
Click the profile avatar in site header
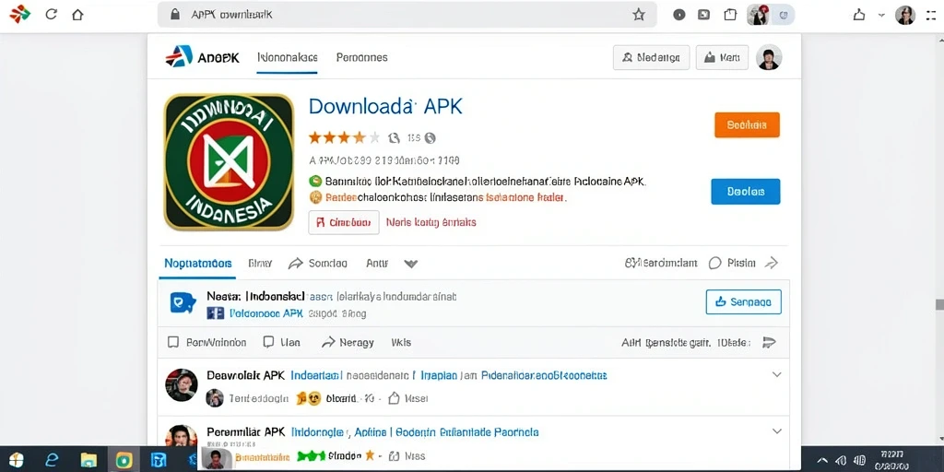click(x=769, y=57)
